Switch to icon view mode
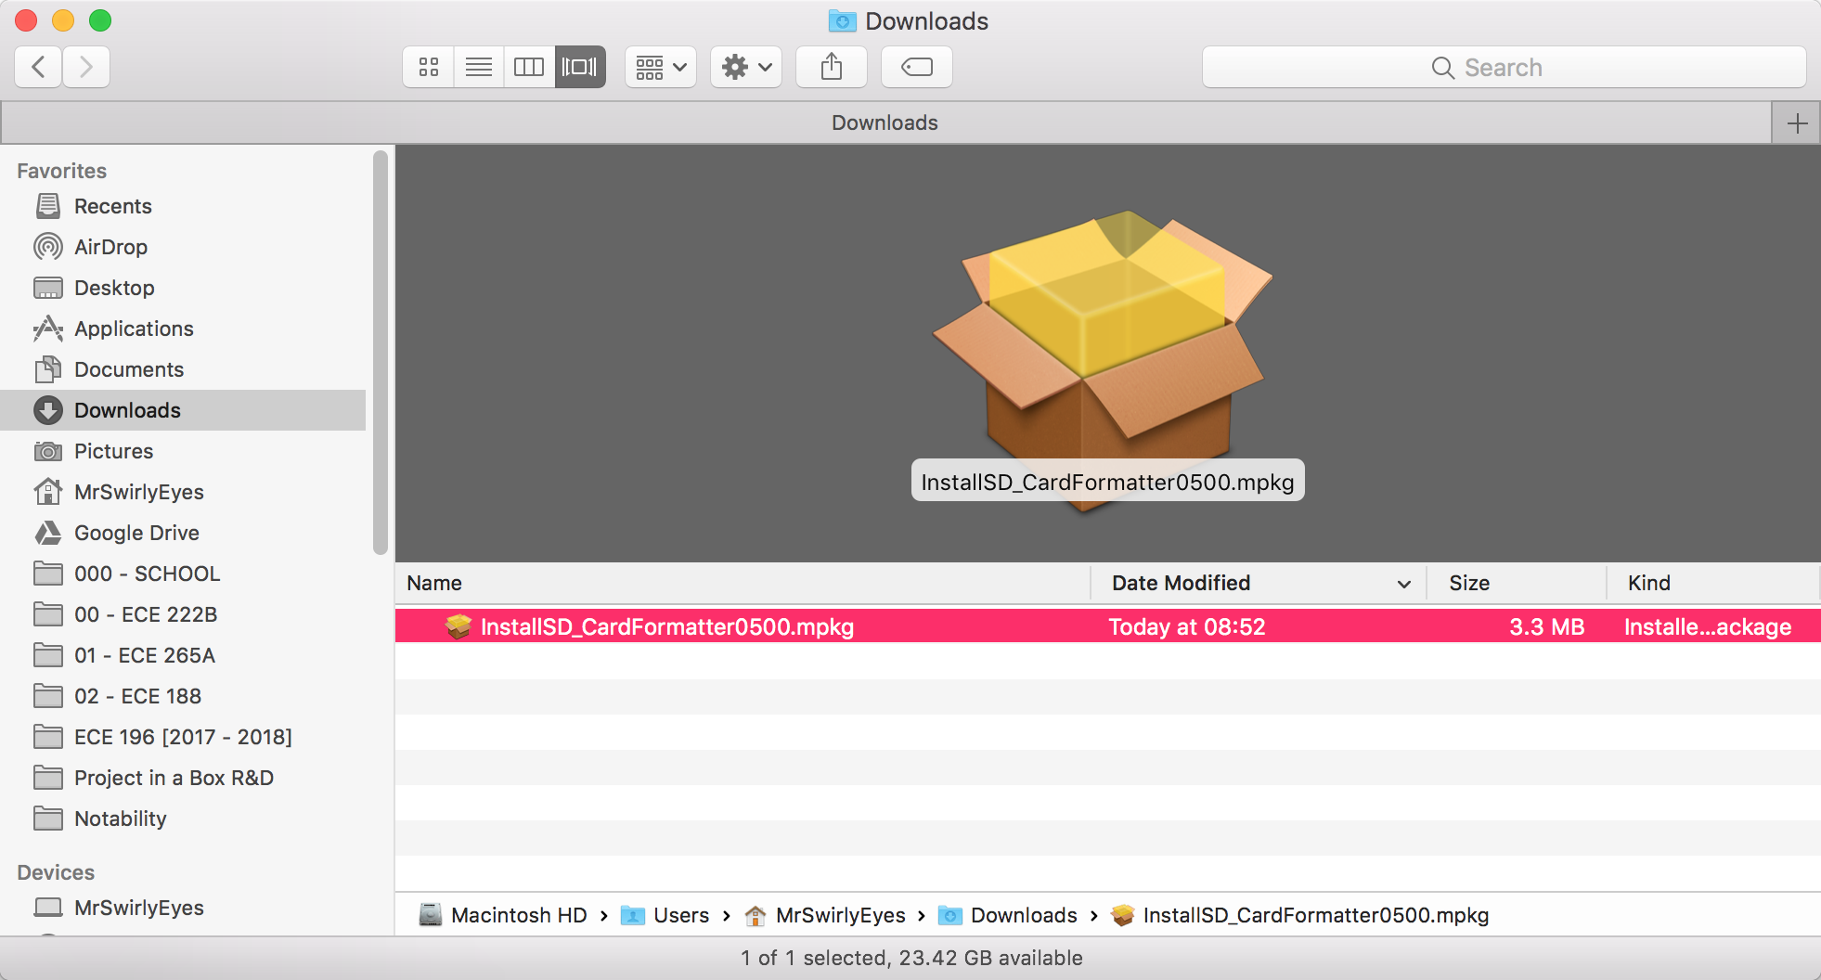1821x980 pixels. click(x=429, y=67)
